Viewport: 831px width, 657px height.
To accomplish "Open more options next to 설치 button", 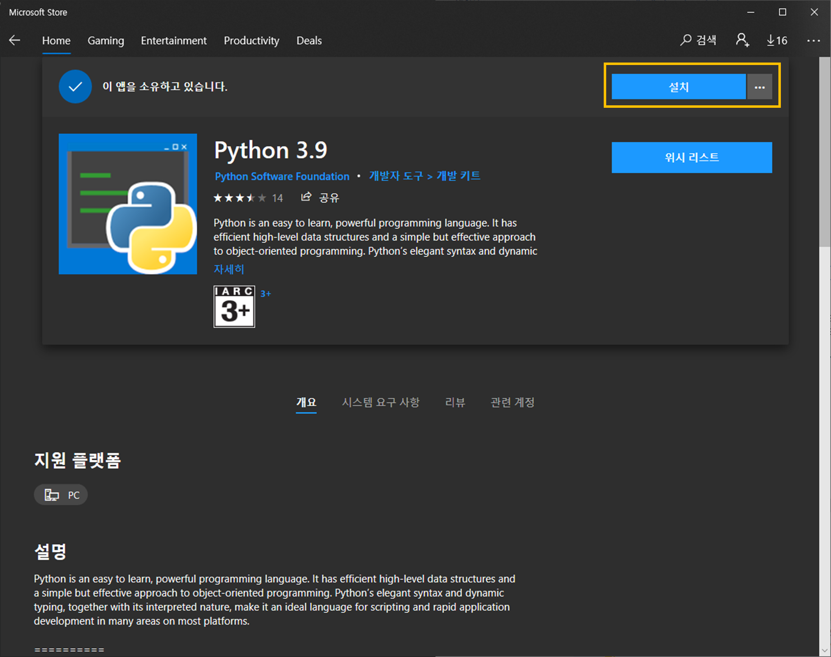I will click(x=759, y=87).
